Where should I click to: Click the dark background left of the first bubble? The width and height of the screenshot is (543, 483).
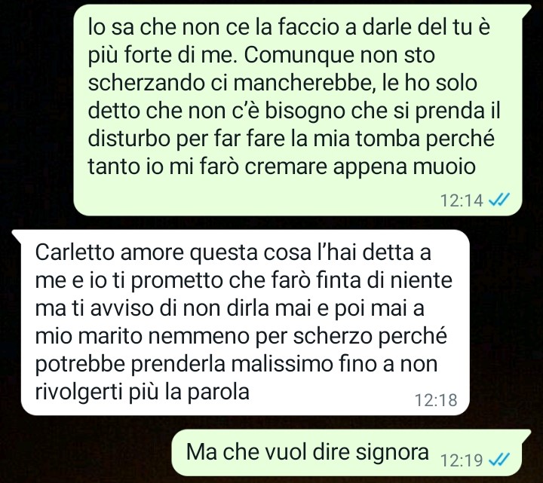36,110
